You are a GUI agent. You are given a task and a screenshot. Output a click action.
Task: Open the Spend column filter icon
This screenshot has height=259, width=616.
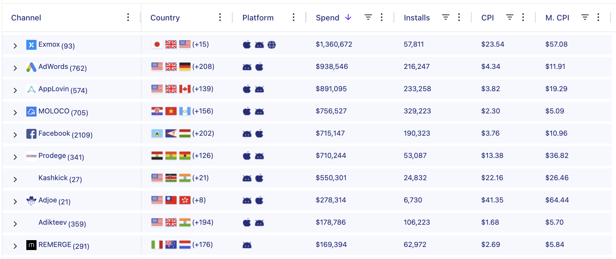[368, 17]
